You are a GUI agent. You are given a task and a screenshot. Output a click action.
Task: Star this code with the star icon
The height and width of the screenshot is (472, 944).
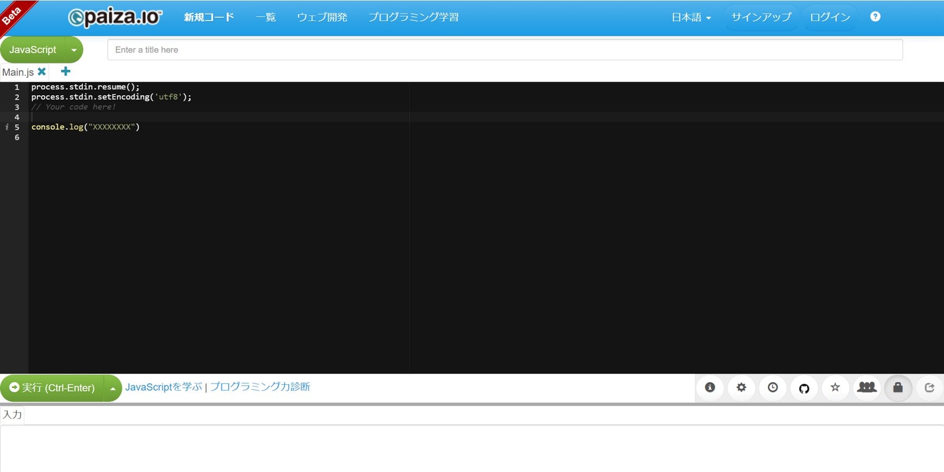click(x=835, y=388)
